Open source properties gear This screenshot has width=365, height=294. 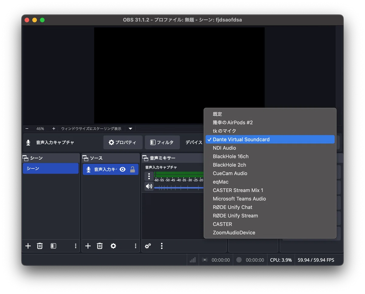tap(113, 246)
